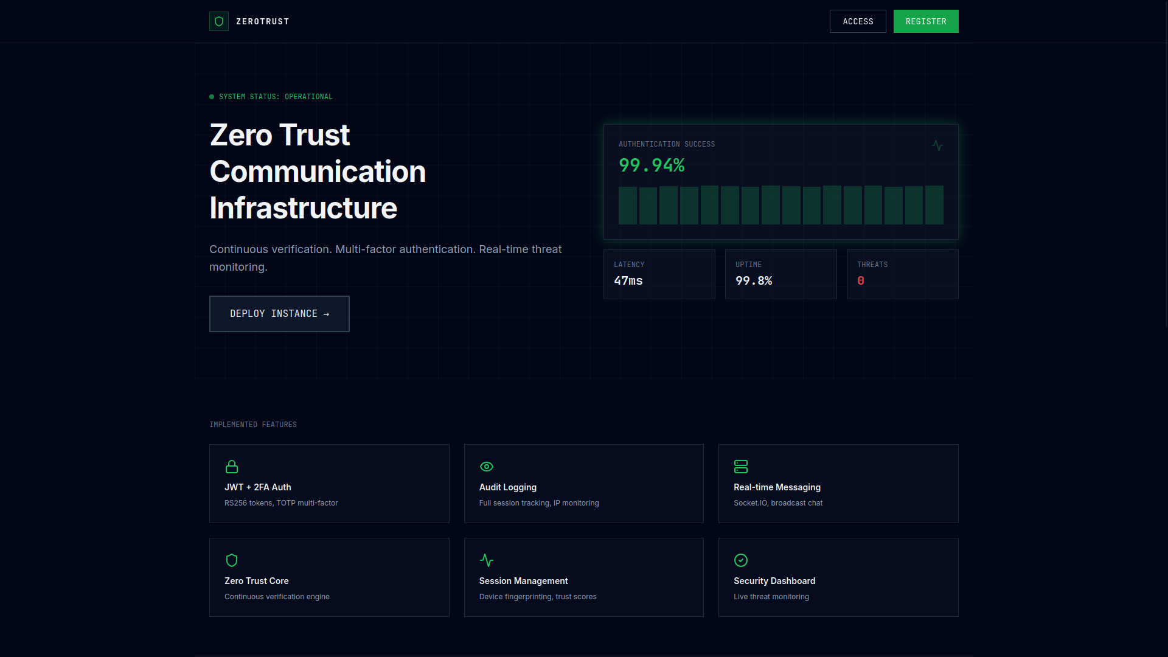
Task: Click the green system status indicator dot
Action: [211, 96]
